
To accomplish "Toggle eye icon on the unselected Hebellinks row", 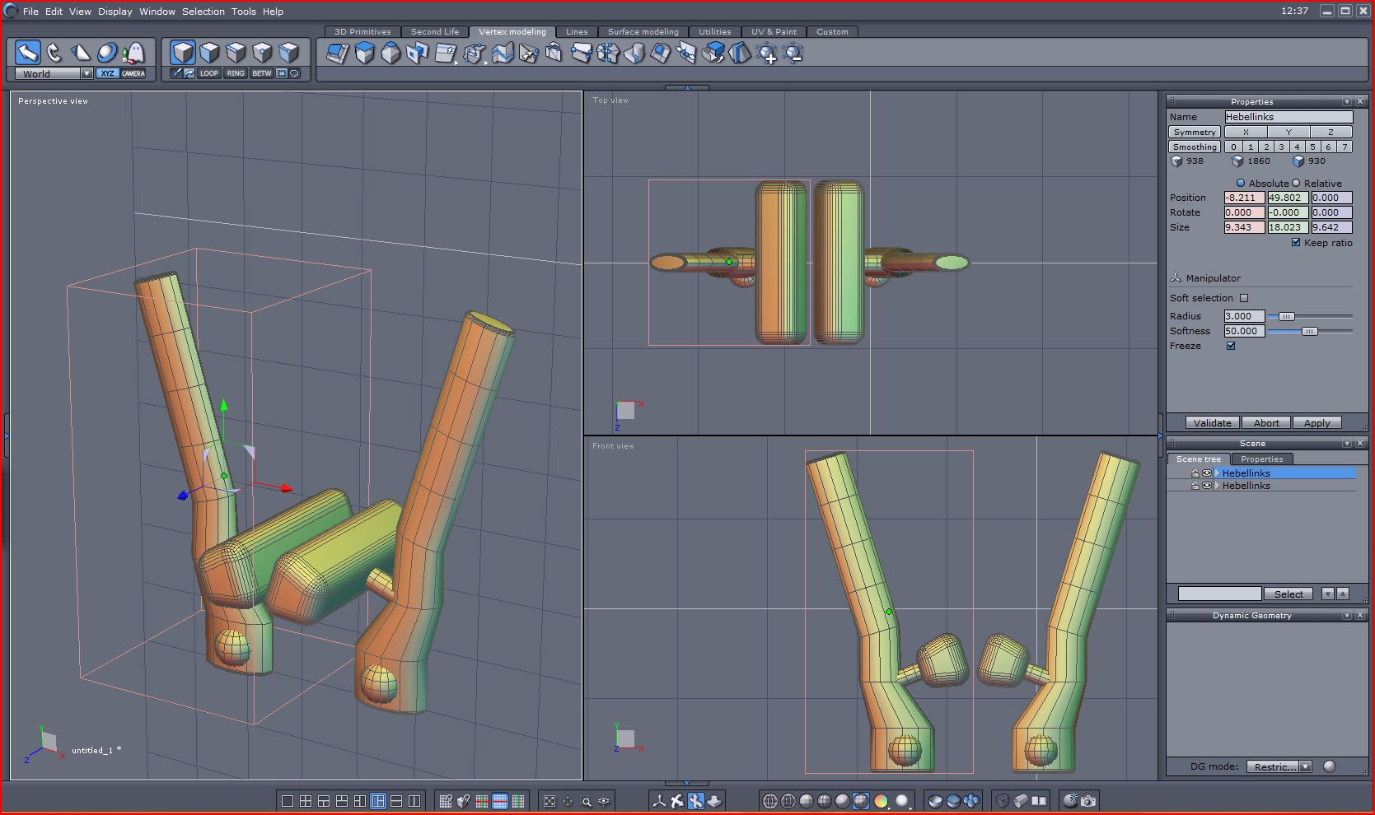I will (1207, 486).
